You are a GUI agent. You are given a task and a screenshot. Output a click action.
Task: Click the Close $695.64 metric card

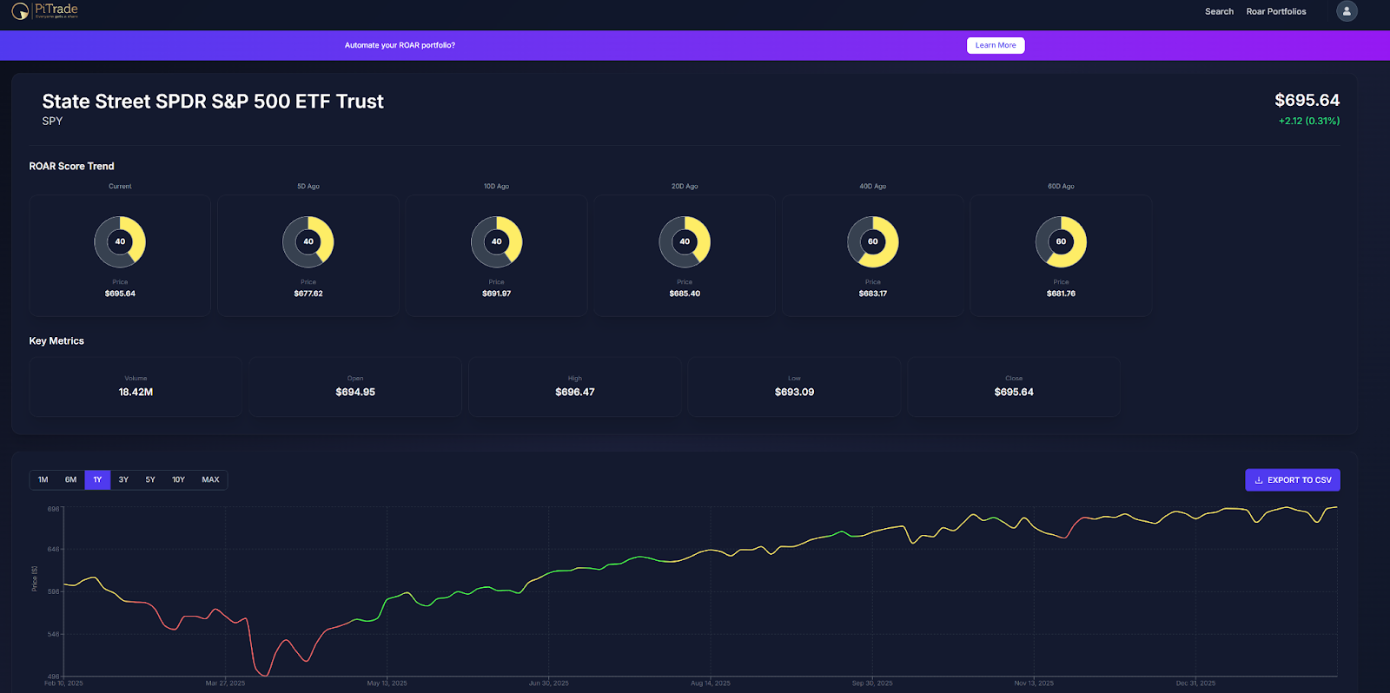click(1014, 386)
